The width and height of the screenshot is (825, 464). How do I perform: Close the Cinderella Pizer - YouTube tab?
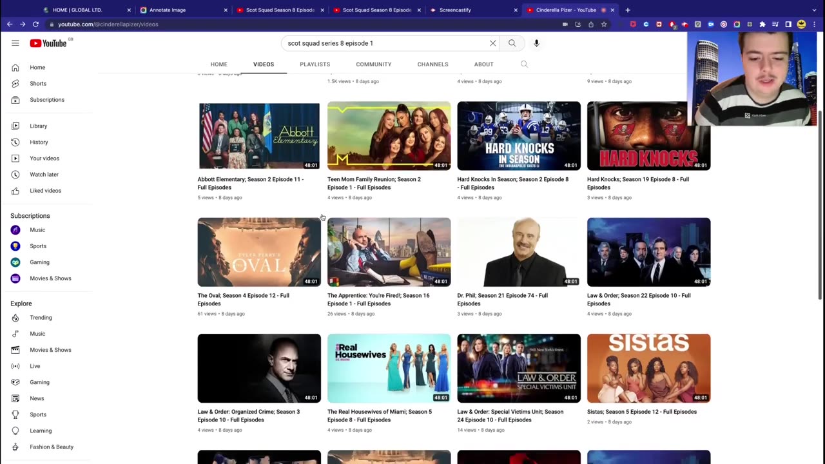pos(612,10)
